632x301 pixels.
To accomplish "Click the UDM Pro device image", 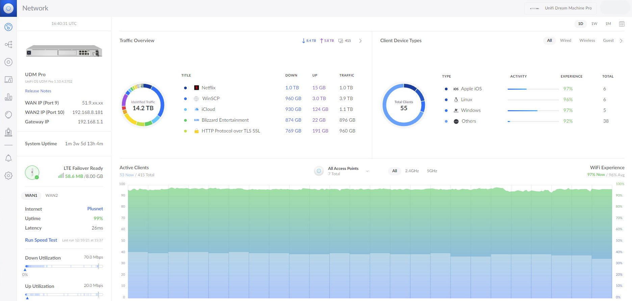I will tap(64, 51).
